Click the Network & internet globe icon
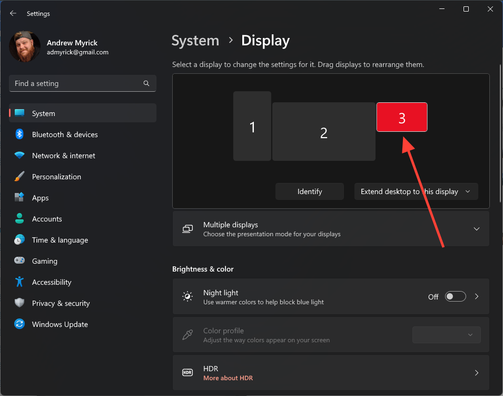The image size is (503, 396). (19, 156)
